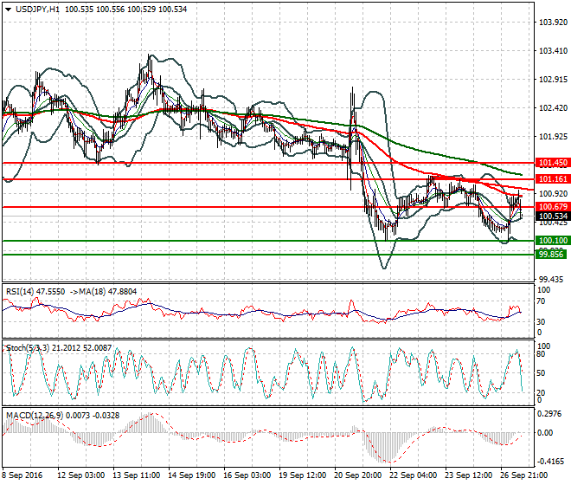Click the 20 Sep 20:00 time label
571x485 pixels.
pyautogui.click(x=358, y=476)
